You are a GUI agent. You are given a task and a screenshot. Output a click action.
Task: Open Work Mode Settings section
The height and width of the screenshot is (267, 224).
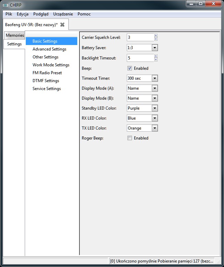point(52,65)
